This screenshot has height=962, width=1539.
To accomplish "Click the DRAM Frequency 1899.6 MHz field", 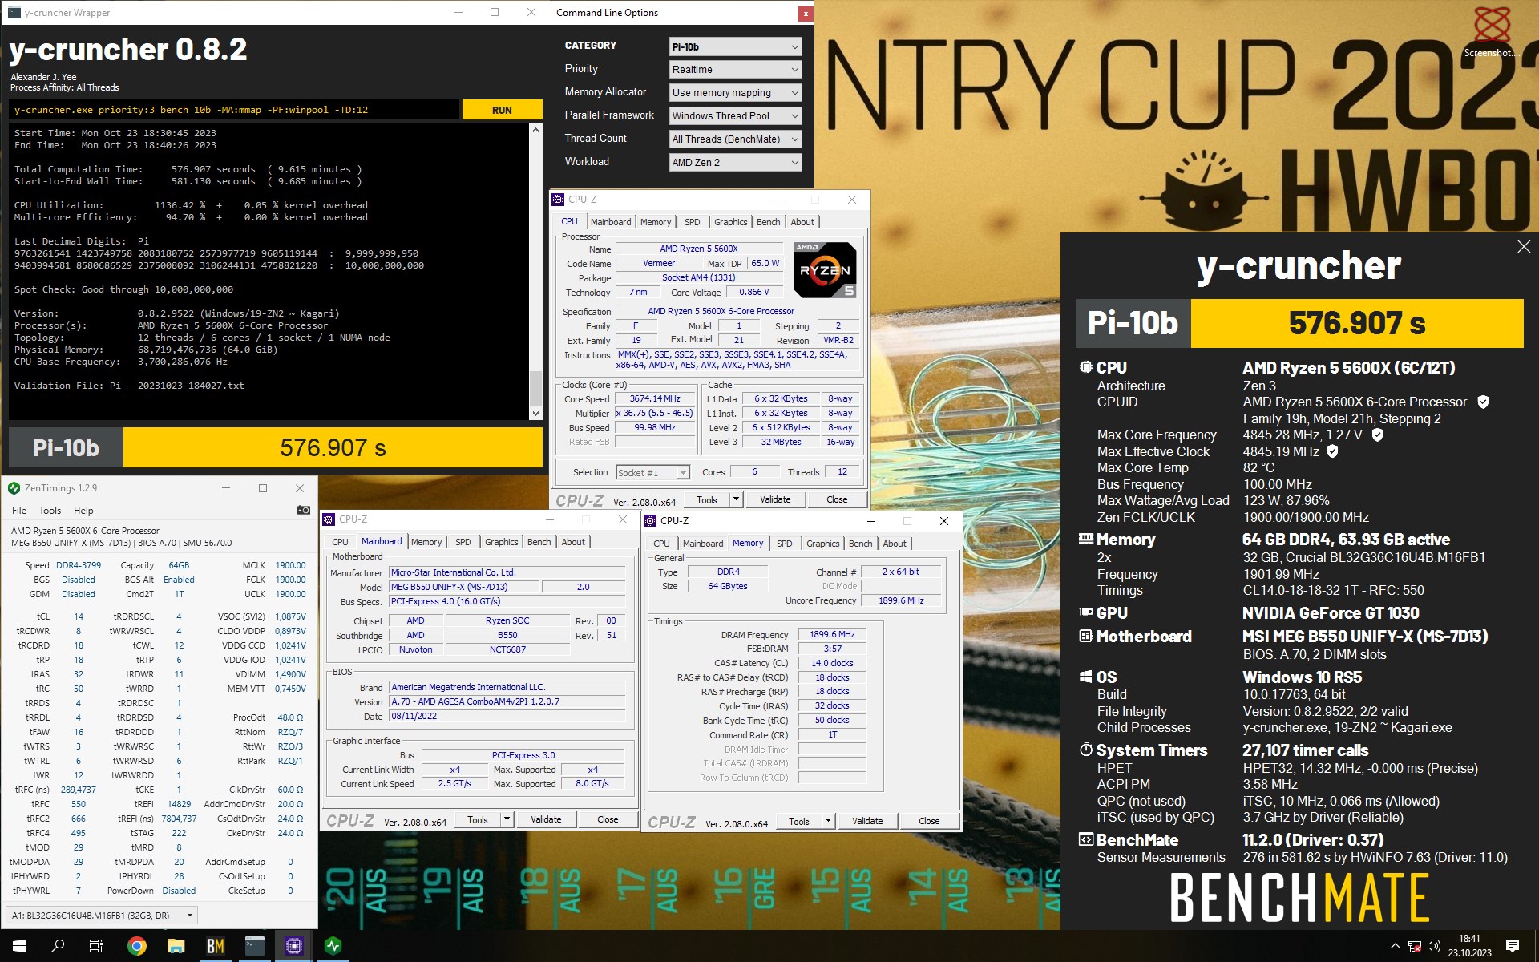I will coord(832,634).
